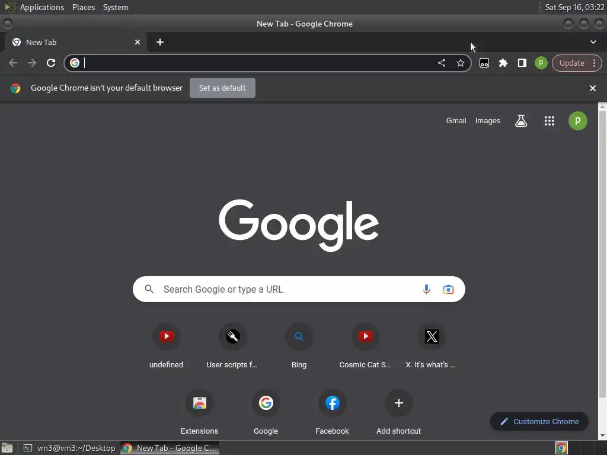Viewport: 607px width, 455px height.
Task: Click the Update button in the toolbar
Action: (x=572, y=63)
